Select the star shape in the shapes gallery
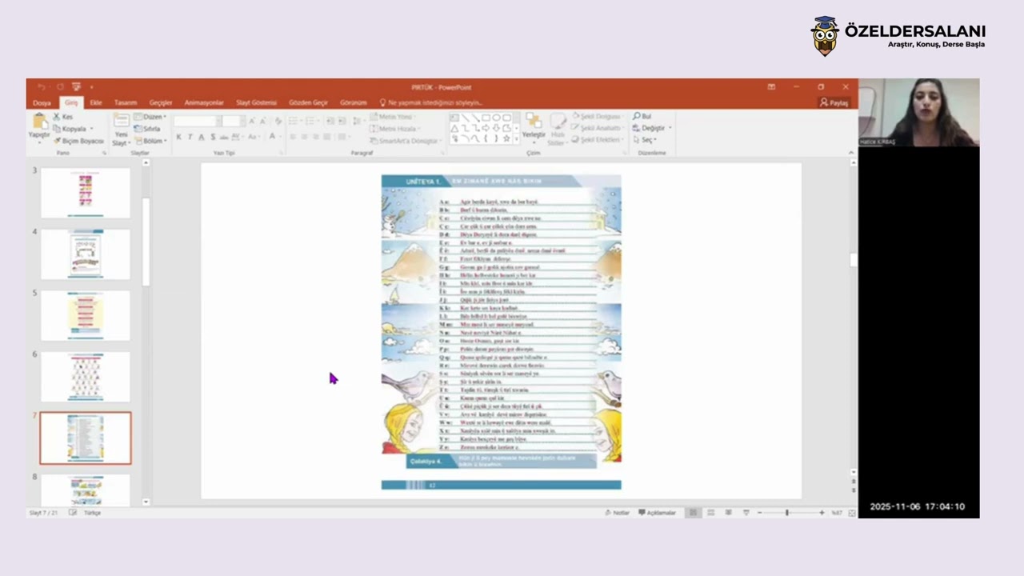The image size is (1024, 576). pos(506,138)
